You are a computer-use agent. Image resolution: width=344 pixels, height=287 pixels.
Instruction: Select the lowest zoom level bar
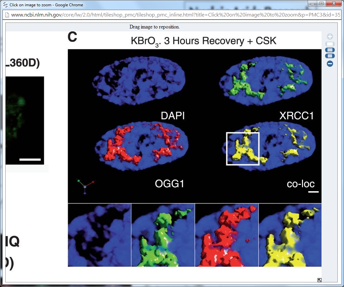click(330, 56)
